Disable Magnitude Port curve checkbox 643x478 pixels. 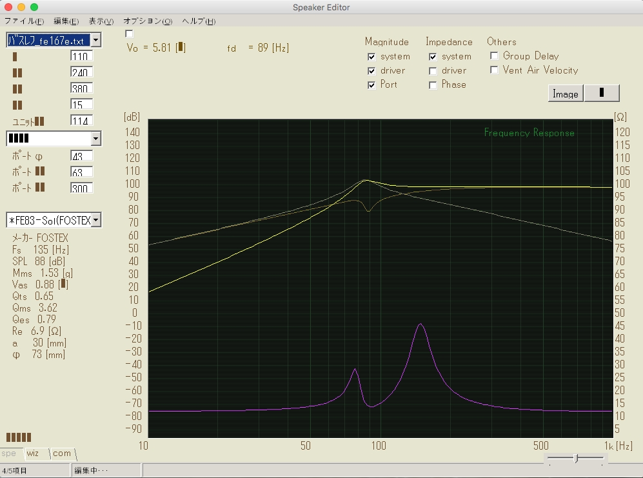[371, 85]
